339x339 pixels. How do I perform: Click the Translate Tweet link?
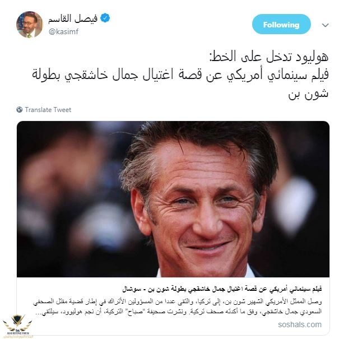(x=48, y=110)
